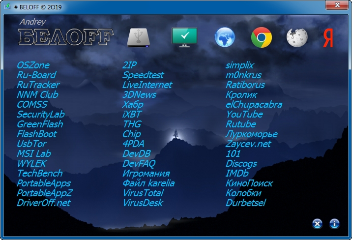Open the YouTube link

point(244,114)
